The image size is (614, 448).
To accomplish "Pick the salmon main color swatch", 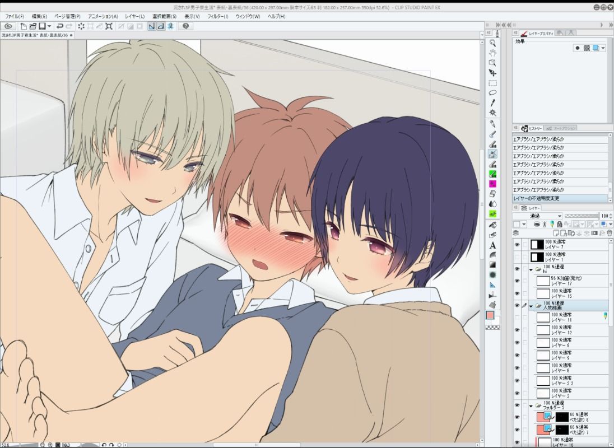I will point(490,315).
